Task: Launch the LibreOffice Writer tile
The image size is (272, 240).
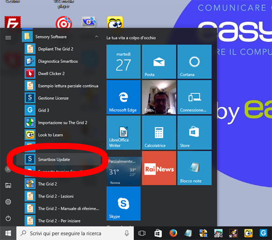Action: click(123, 133)
